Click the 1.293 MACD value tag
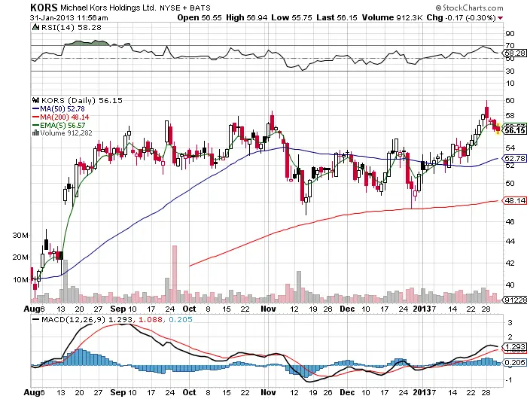Viewport: 527px width, 399px height. pos(514,346)
